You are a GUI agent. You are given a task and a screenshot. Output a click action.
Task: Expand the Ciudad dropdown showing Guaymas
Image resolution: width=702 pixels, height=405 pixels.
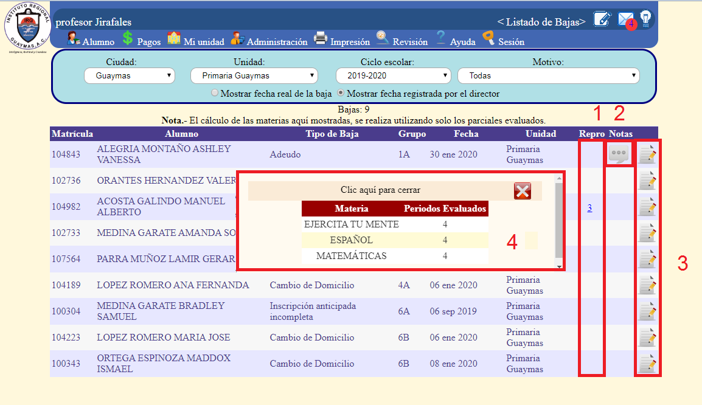coord(130,75)
